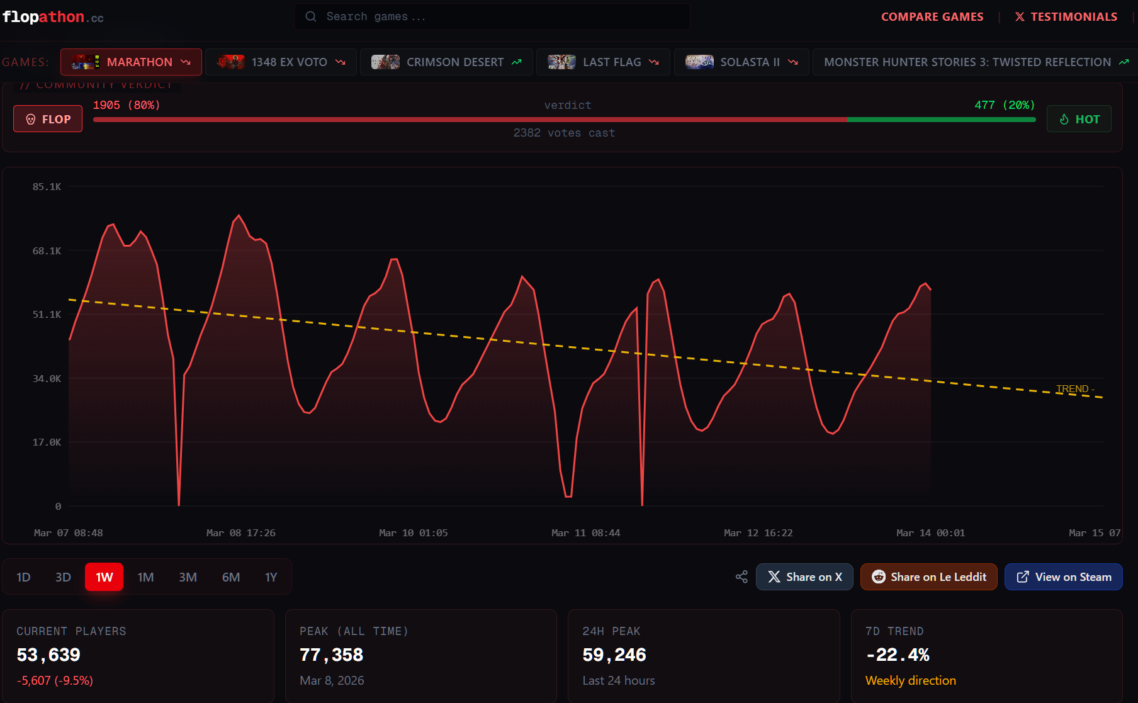Open the Marathon game thumbnail
1138x703 pixels.
click(85, 62)
